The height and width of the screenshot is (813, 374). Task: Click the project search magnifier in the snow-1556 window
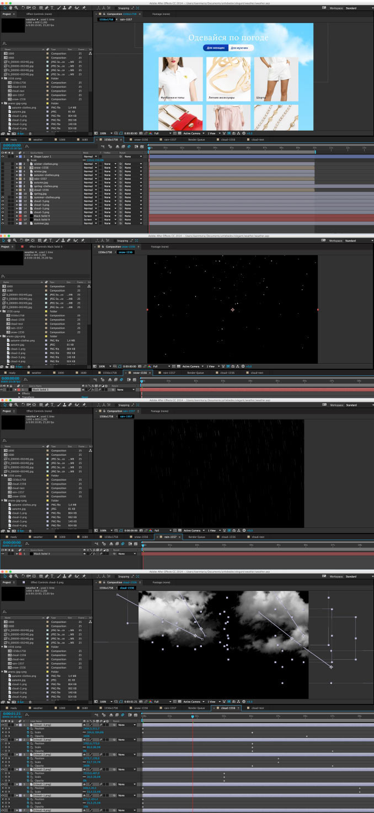point(3,278)
